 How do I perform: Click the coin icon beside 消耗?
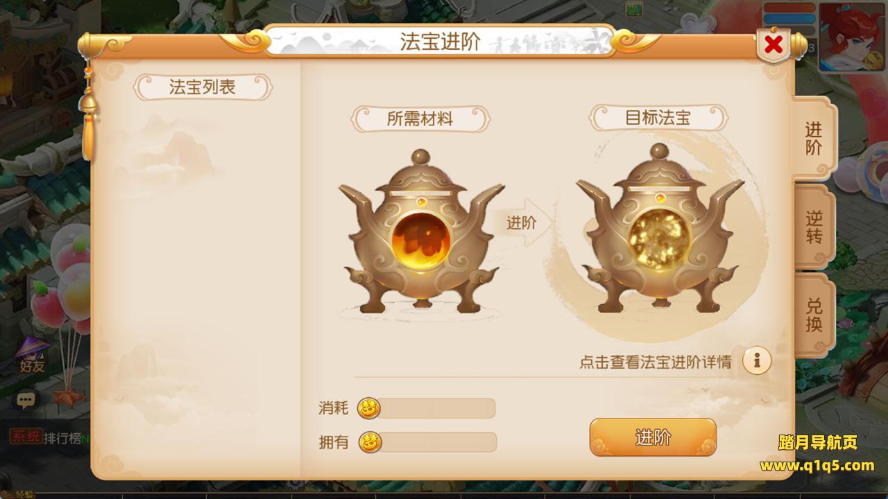(x=369, y=408)
